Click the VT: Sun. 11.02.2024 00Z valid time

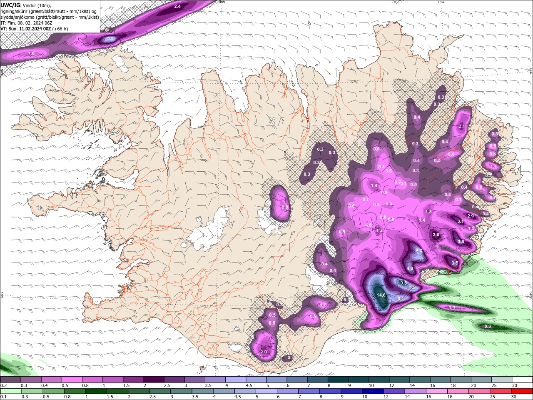(x=26, y=29)
